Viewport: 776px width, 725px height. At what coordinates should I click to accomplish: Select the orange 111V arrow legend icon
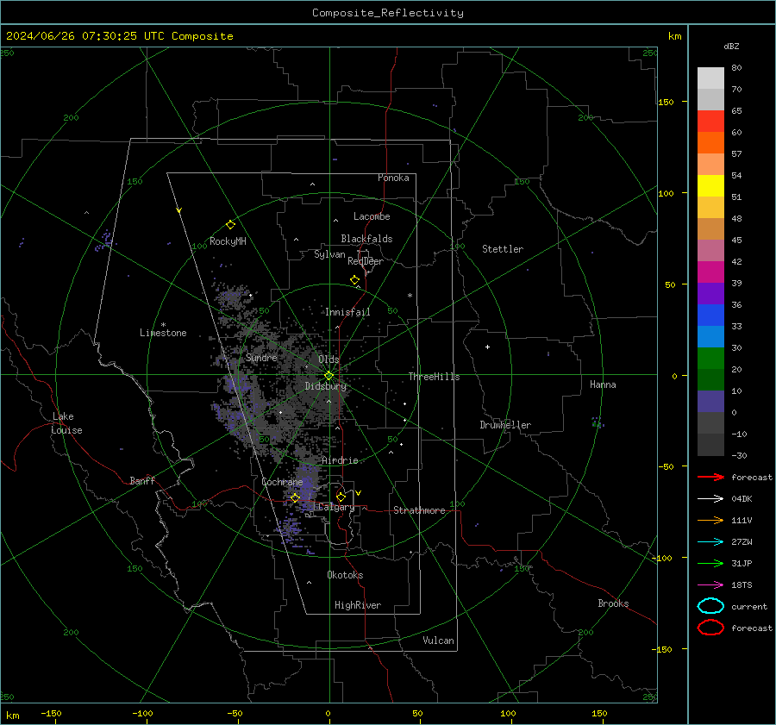click(710, 520)
